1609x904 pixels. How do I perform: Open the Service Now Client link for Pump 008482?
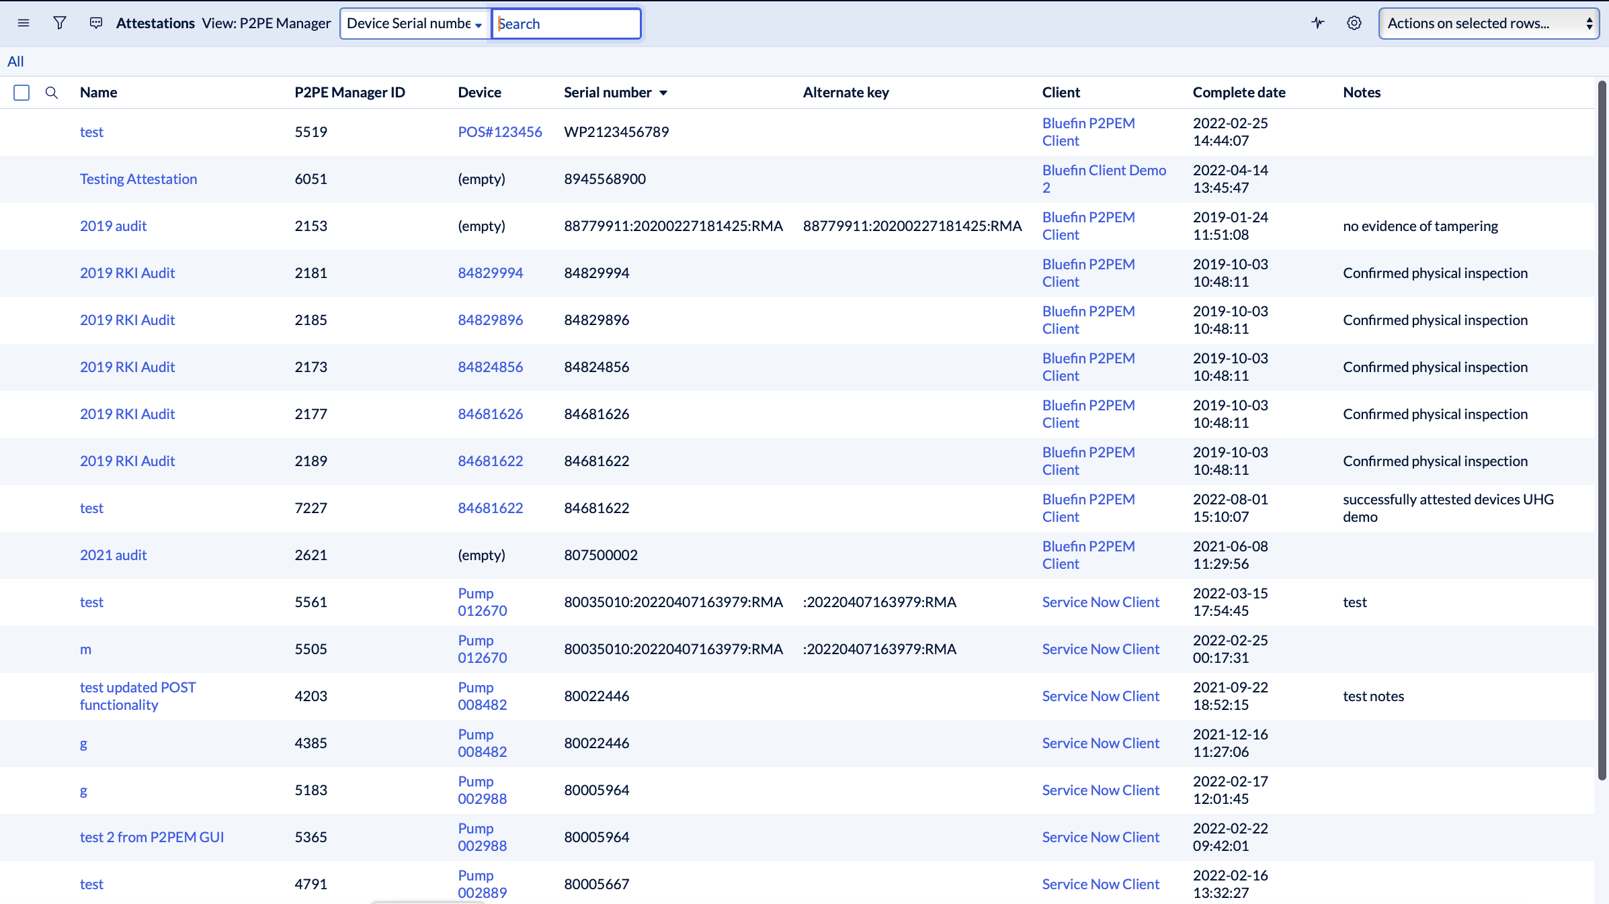[1100, 696]
